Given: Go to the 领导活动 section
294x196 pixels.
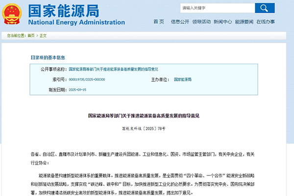Looking at the screenshot, I should click(x=201, y=22).
